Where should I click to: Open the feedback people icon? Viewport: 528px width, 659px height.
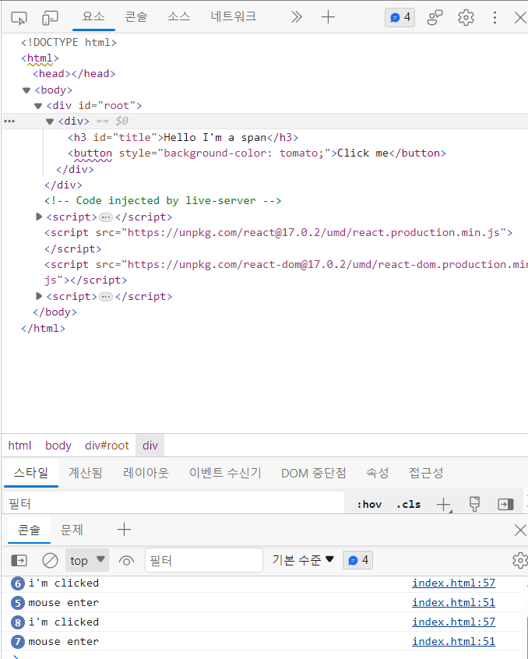(435, 18)
